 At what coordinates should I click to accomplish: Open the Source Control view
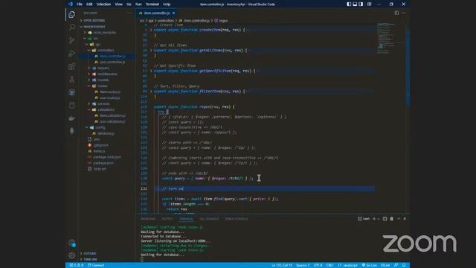71,40
